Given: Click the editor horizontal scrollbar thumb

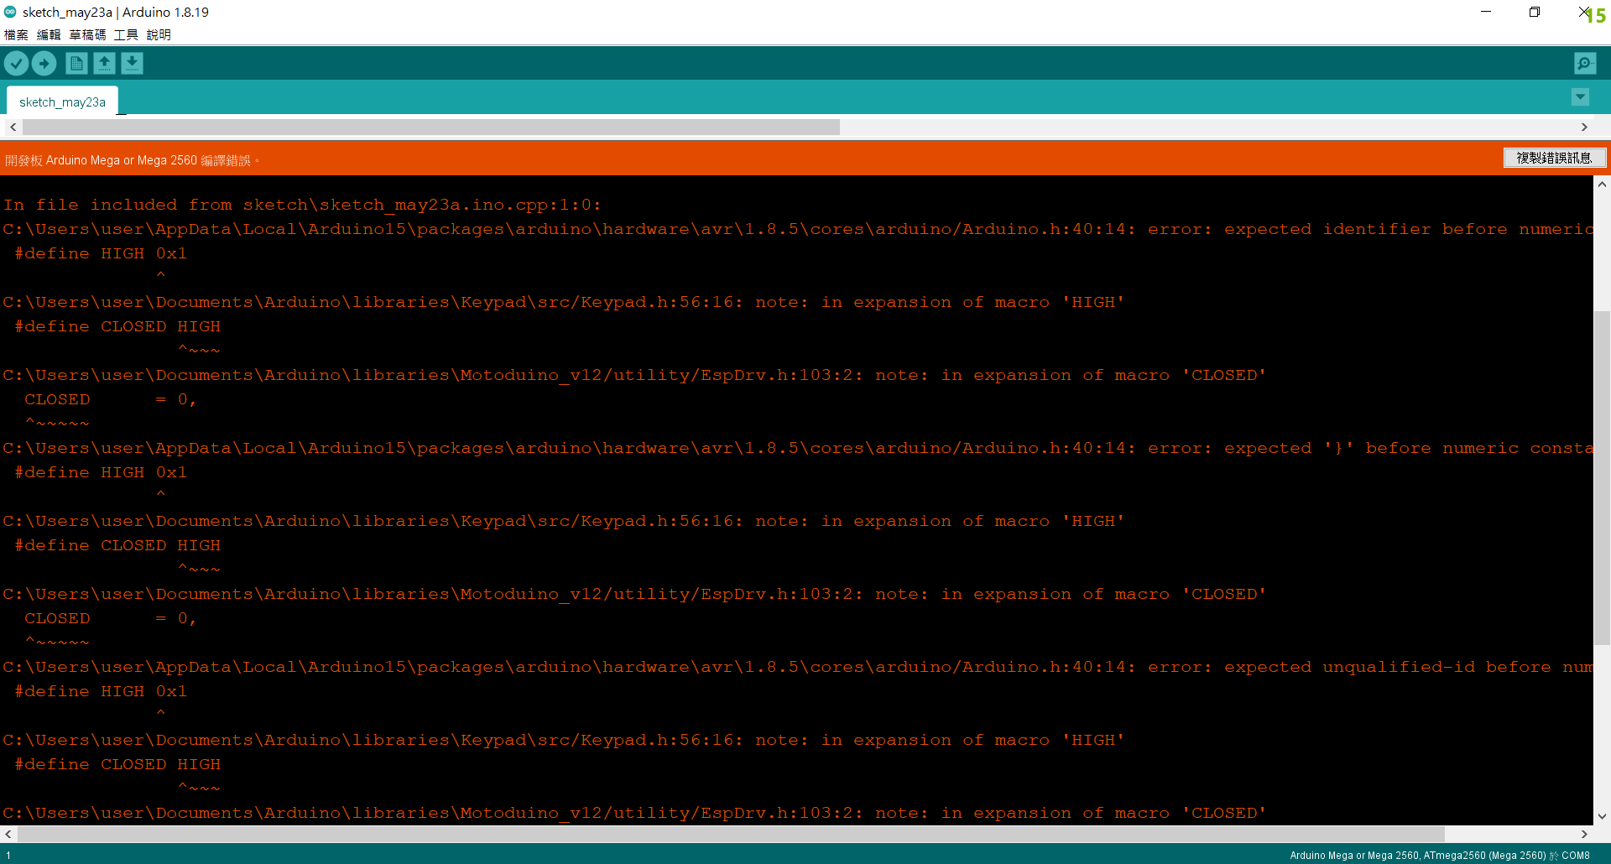Looking at the screenshot, I should tap(431, 127).
